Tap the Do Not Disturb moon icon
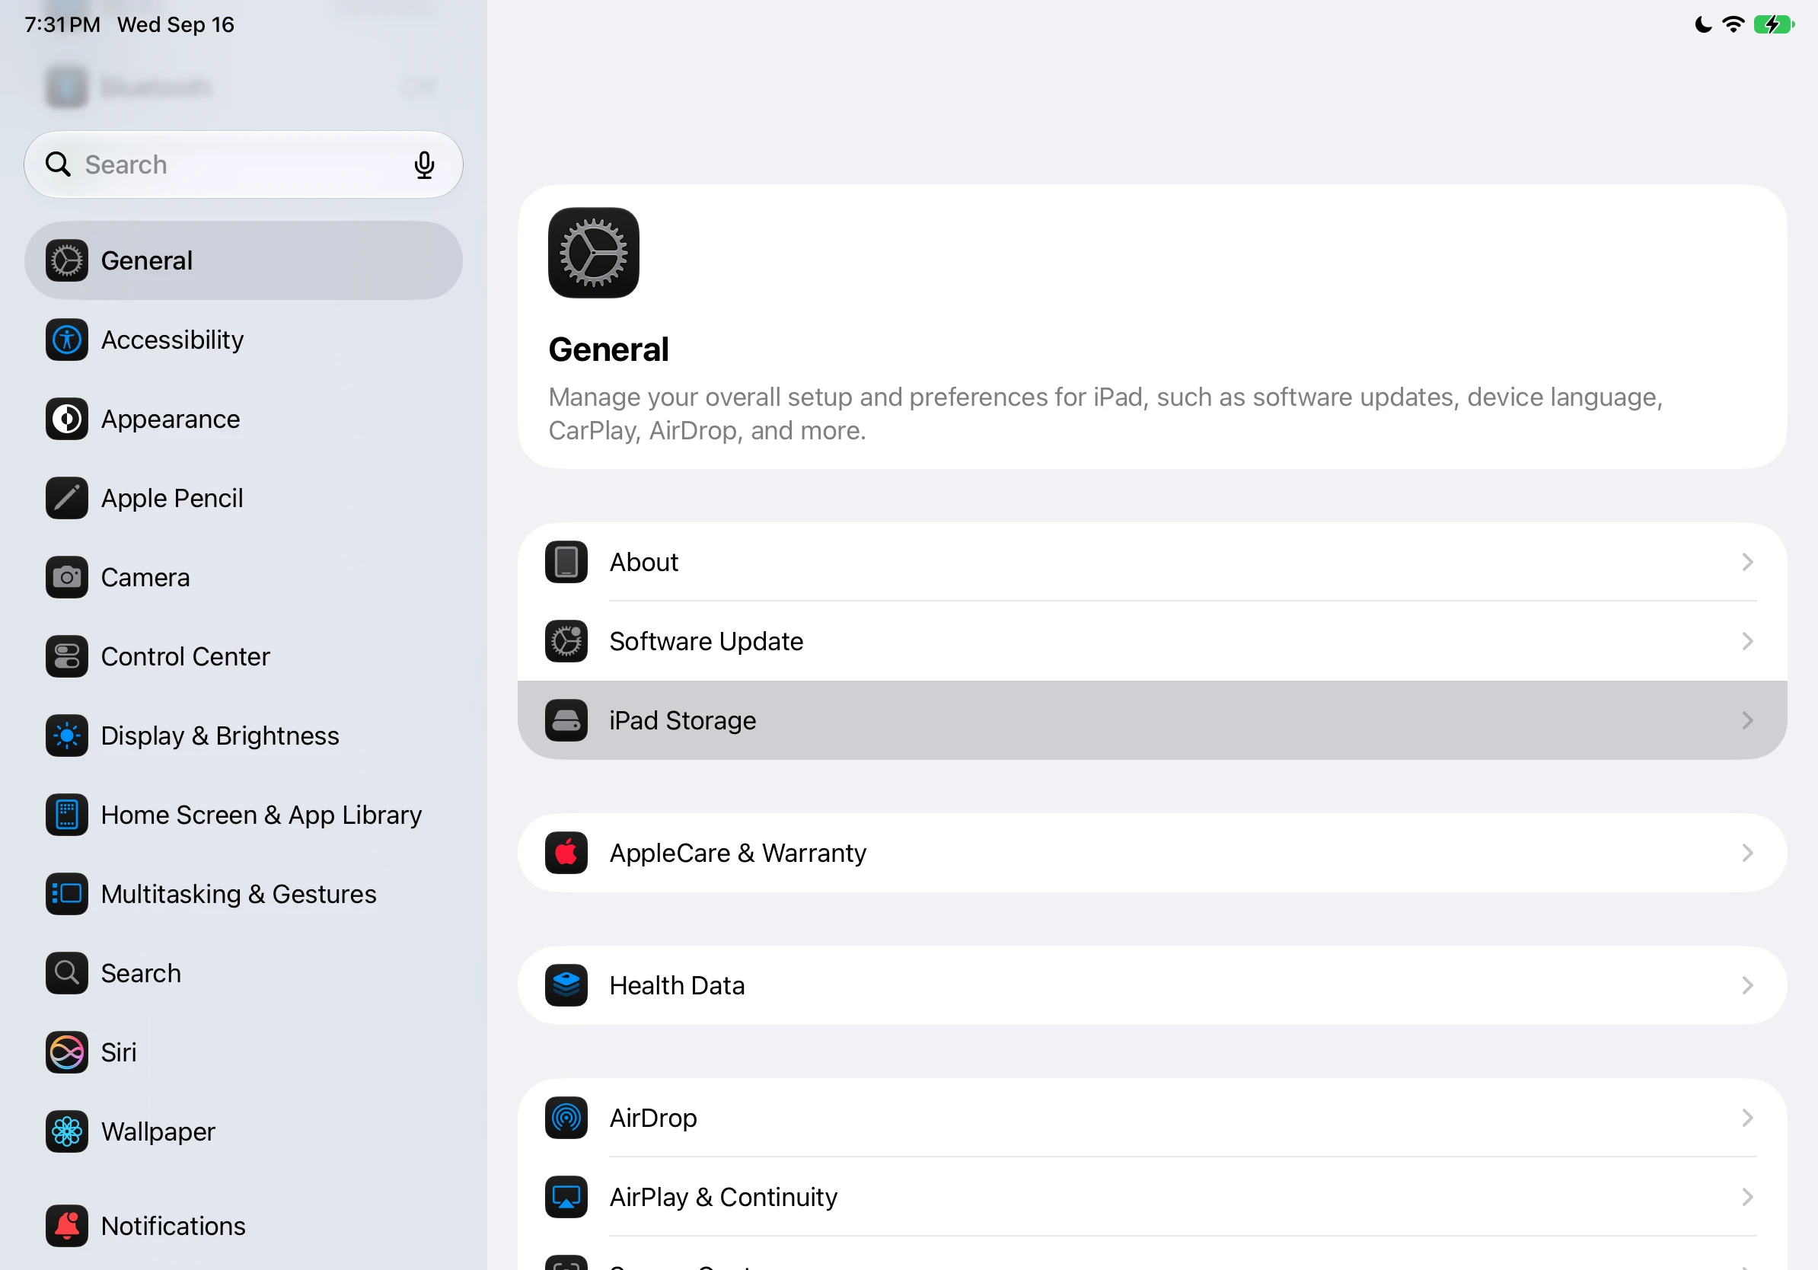 1702,24
